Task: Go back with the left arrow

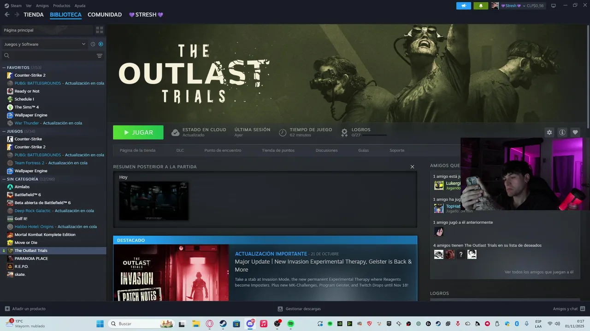Action: [x=7, y=15]
